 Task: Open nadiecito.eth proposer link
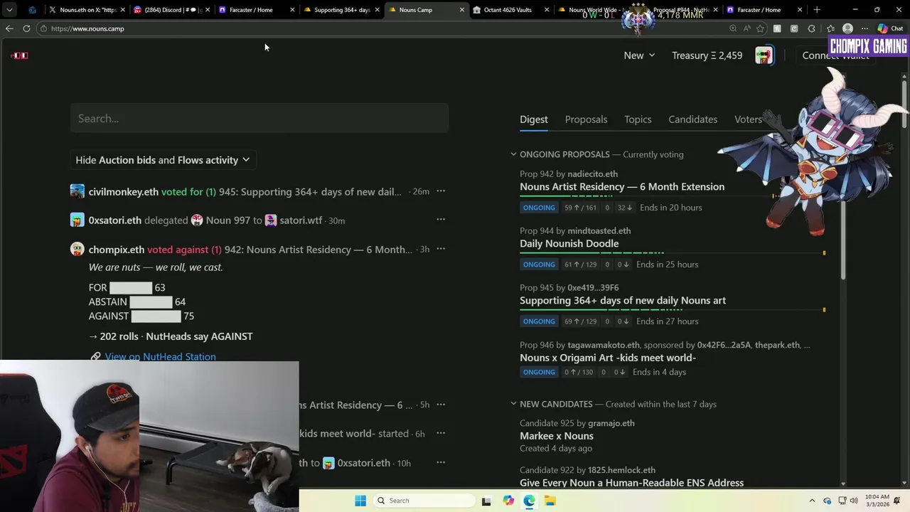592,174
